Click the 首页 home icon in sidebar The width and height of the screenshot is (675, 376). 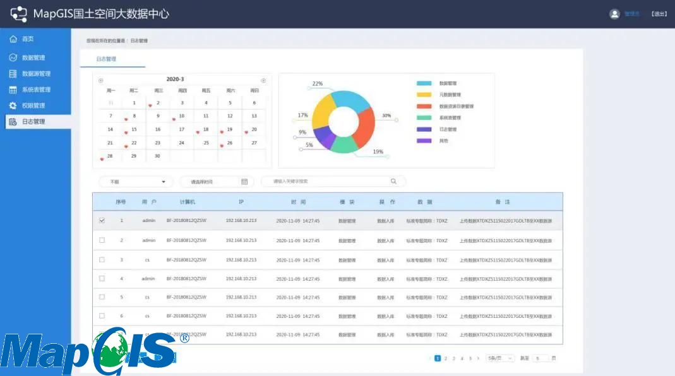point(13,39)
